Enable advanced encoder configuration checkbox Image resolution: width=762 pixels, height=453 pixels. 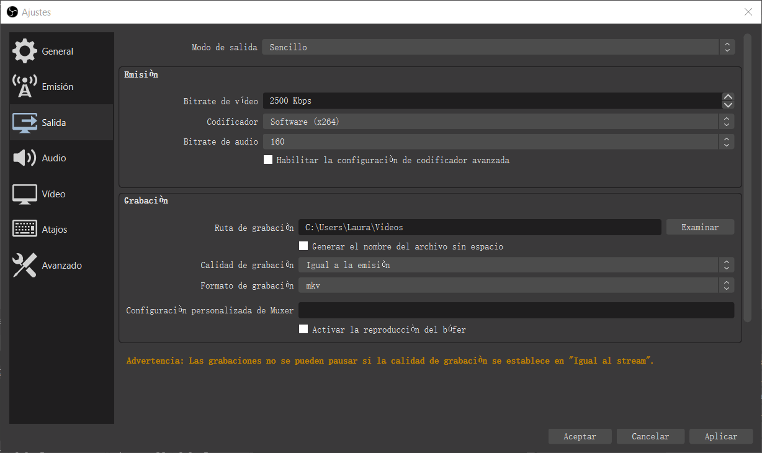(x=268, y=159)
